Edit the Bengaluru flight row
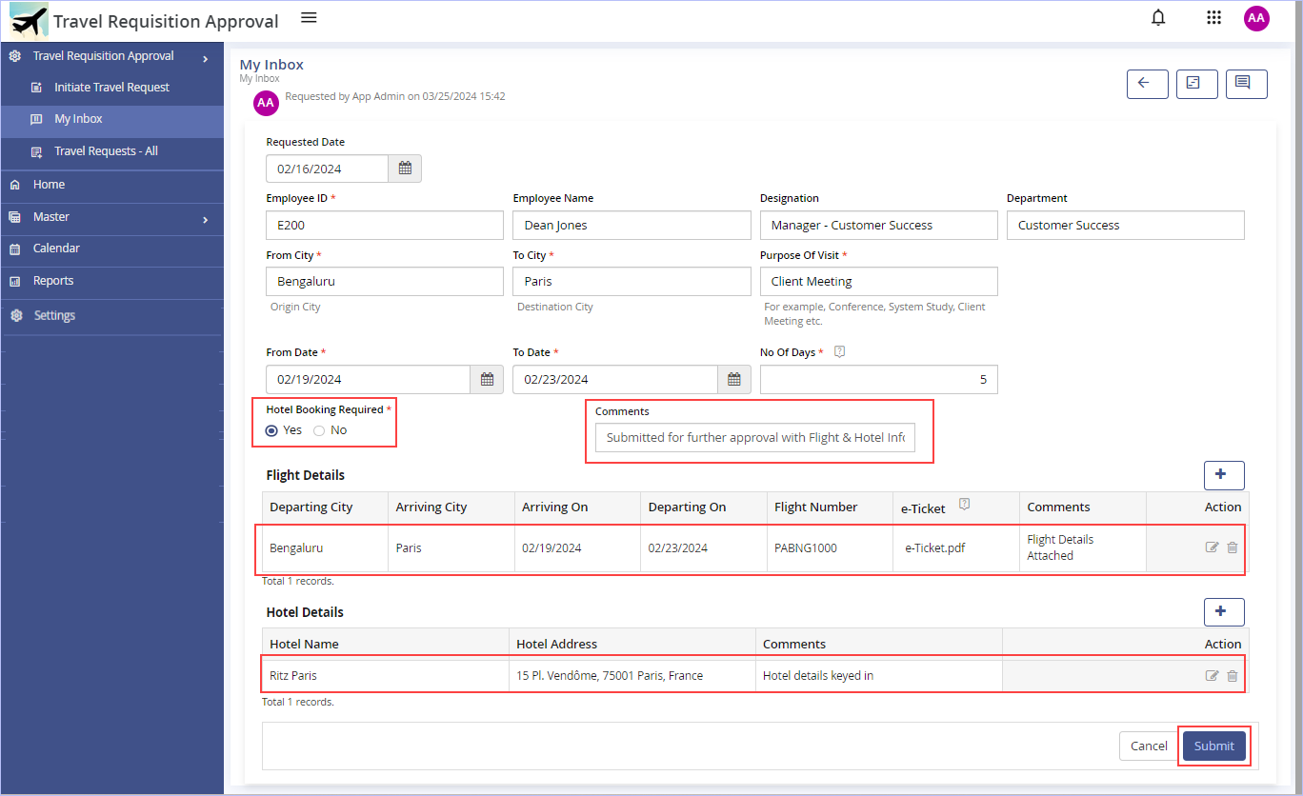Image resolution: width=1303 pixels, height=796 pixels. [1212, 547]
